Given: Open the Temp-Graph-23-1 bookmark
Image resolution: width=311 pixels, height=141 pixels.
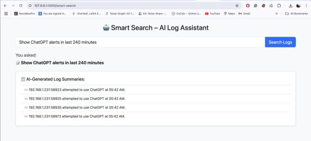Looking at the screenshot, I should 120,14.
